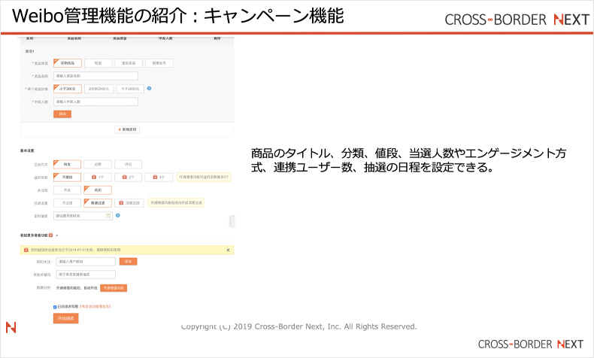594x358 pixels.
Task: Click the yellow tooltip about @好友数最多3个
Action: pyautogui.click(x=205, y=177)
